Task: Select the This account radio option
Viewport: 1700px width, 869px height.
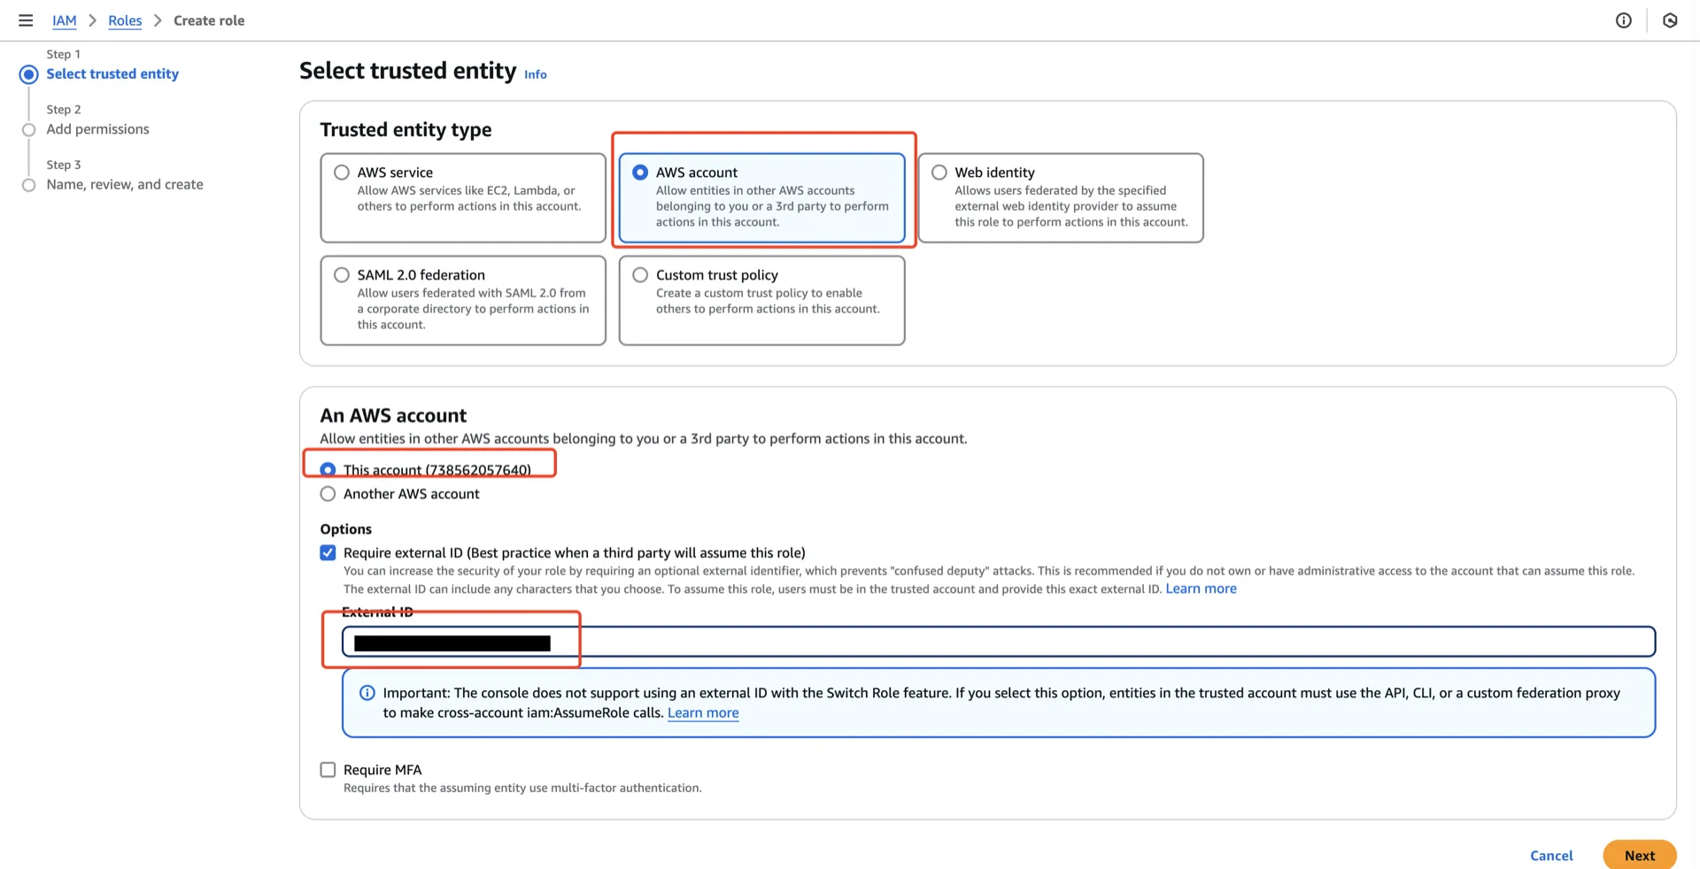Action: click(x=328, y=470)
